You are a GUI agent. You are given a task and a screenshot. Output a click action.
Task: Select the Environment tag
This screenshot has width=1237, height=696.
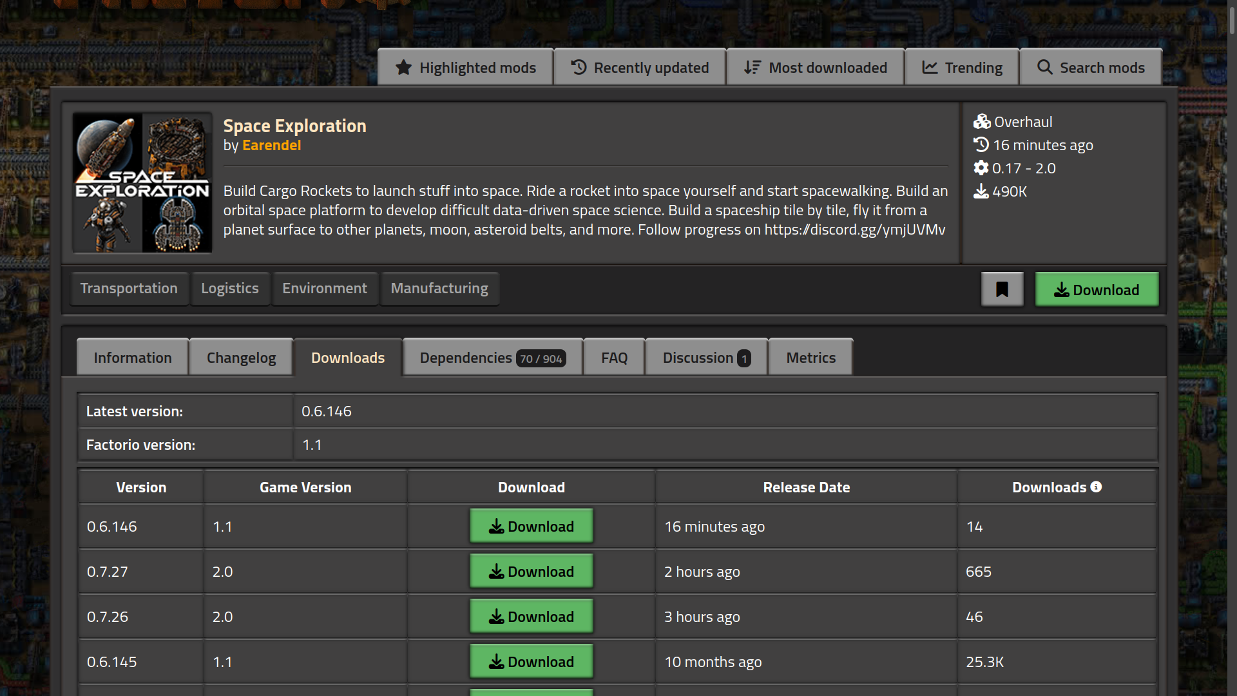tap(325, 288)
